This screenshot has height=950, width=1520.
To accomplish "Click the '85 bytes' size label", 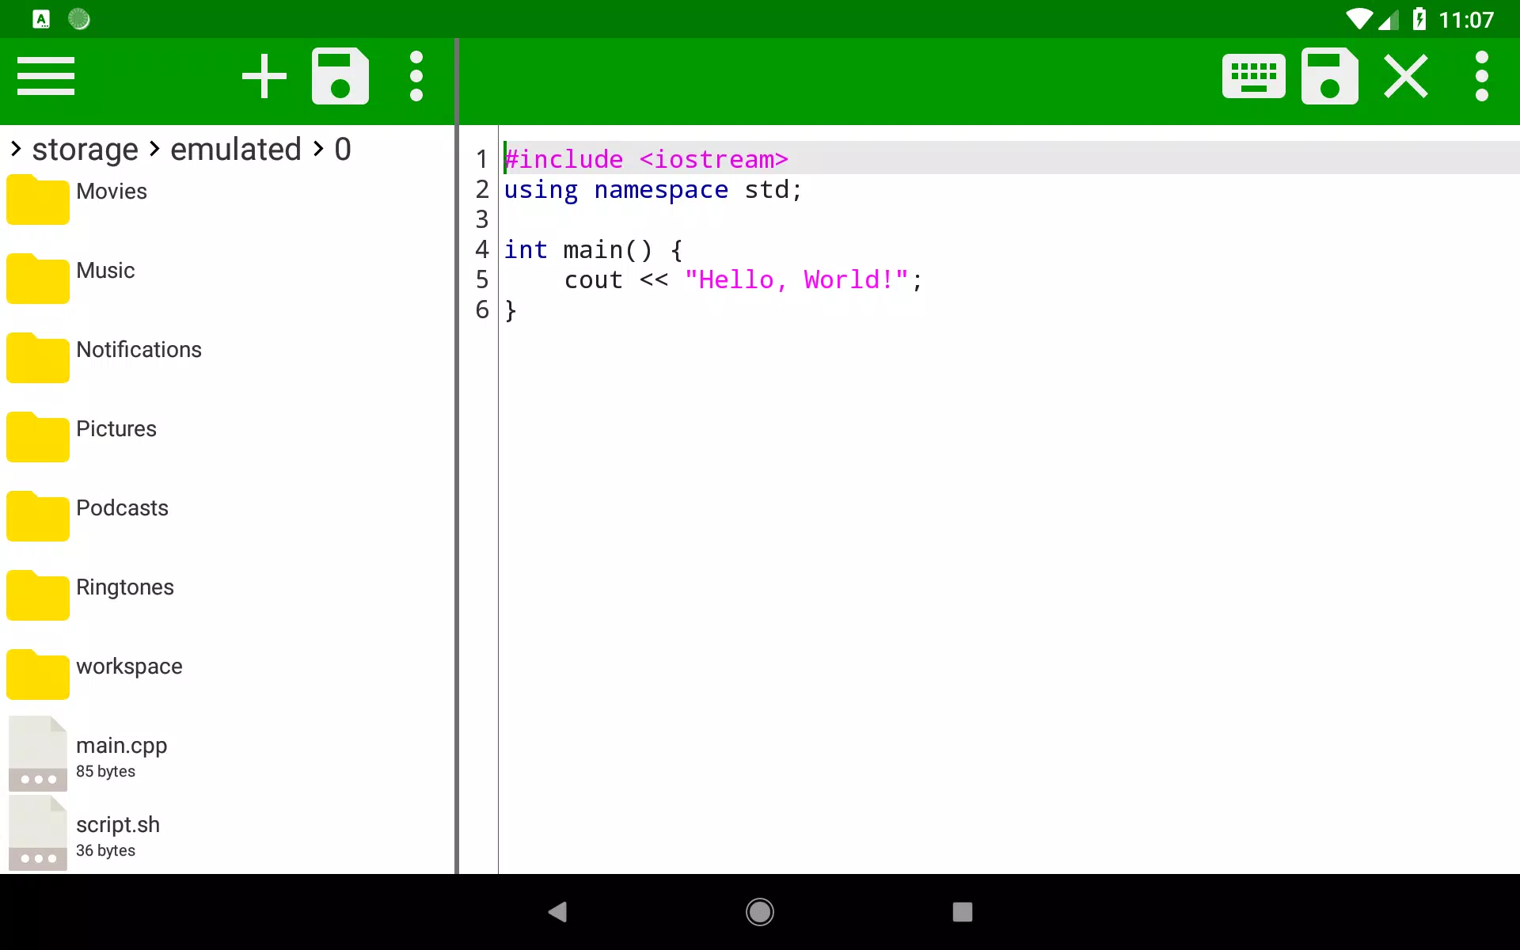I will click(105, 771).
